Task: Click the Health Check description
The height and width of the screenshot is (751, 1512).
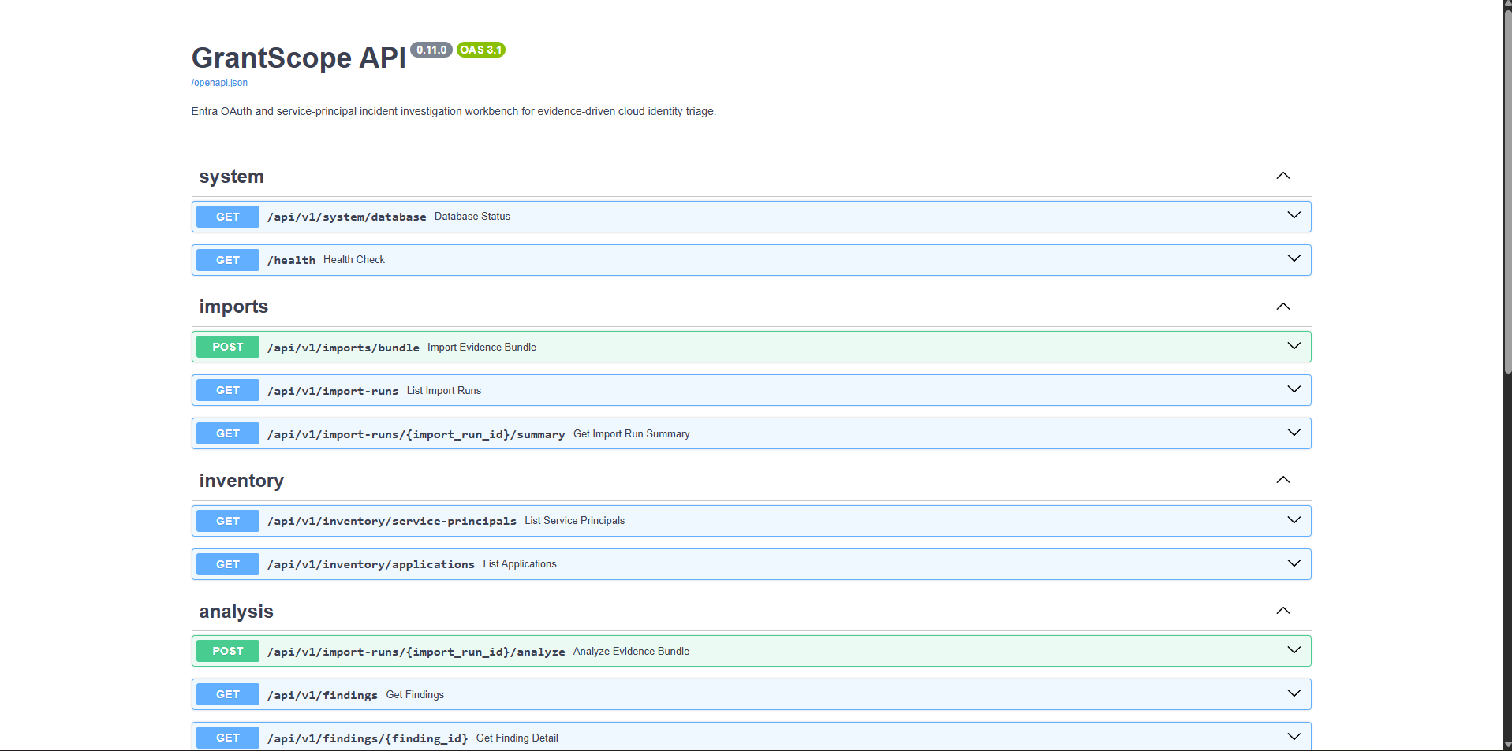Action: tap(354, 260)
